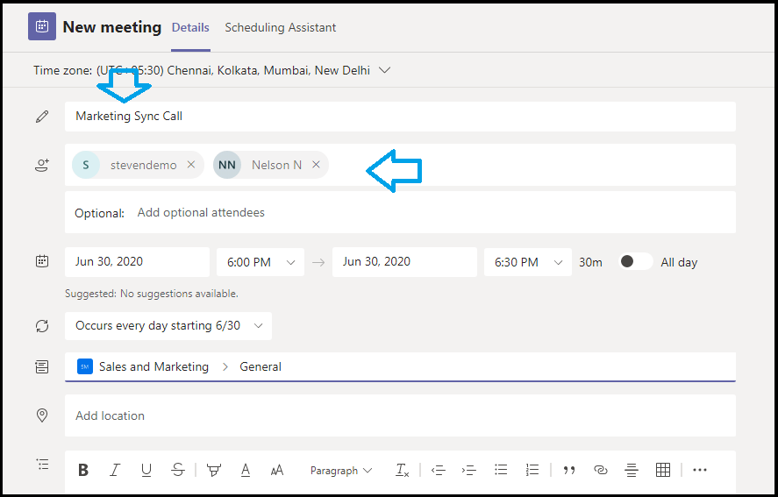
Task: Expand the time zone dropdown
Action: tap(384, 70)
